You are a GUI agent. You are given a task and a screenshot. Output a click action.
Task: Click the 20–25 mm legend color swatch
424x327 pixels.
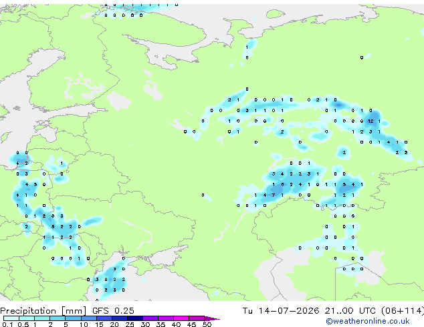tap(119, 318)
